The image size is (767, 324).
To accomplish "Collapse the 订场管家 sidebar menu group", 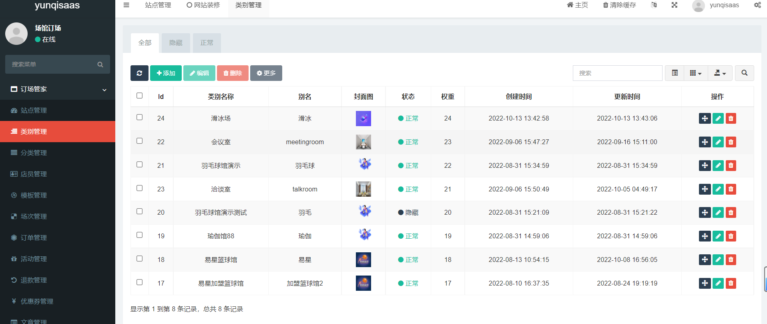I will [58, 89].
